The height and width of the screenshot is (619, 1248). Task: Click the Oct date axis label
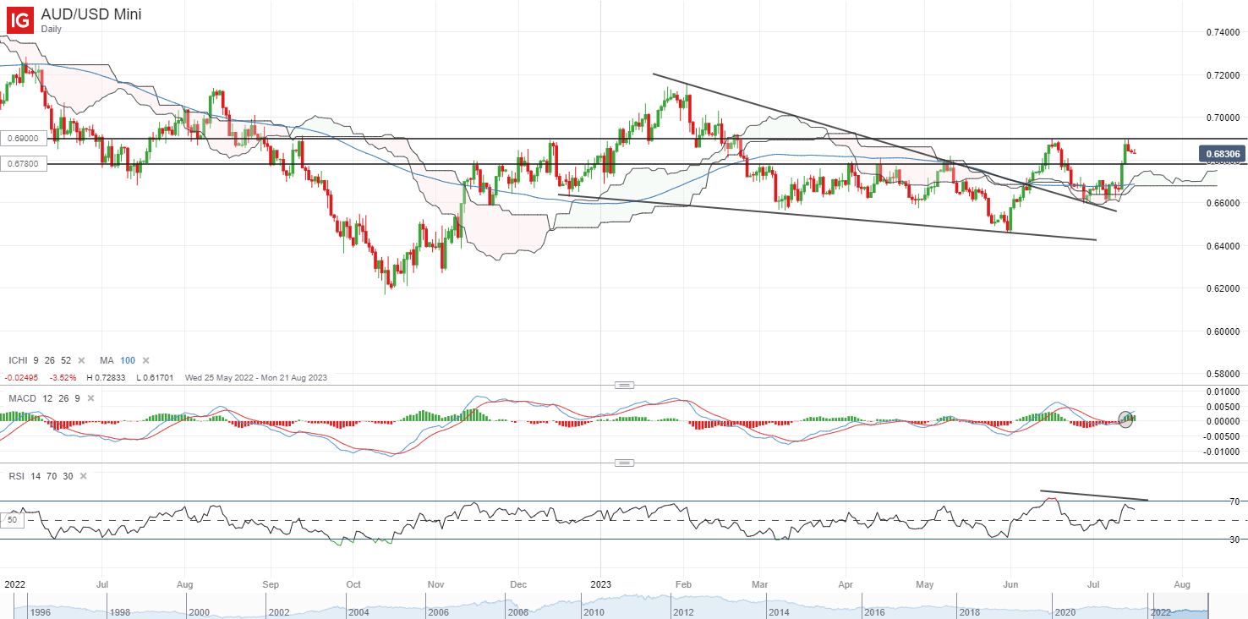coord(353,584)
